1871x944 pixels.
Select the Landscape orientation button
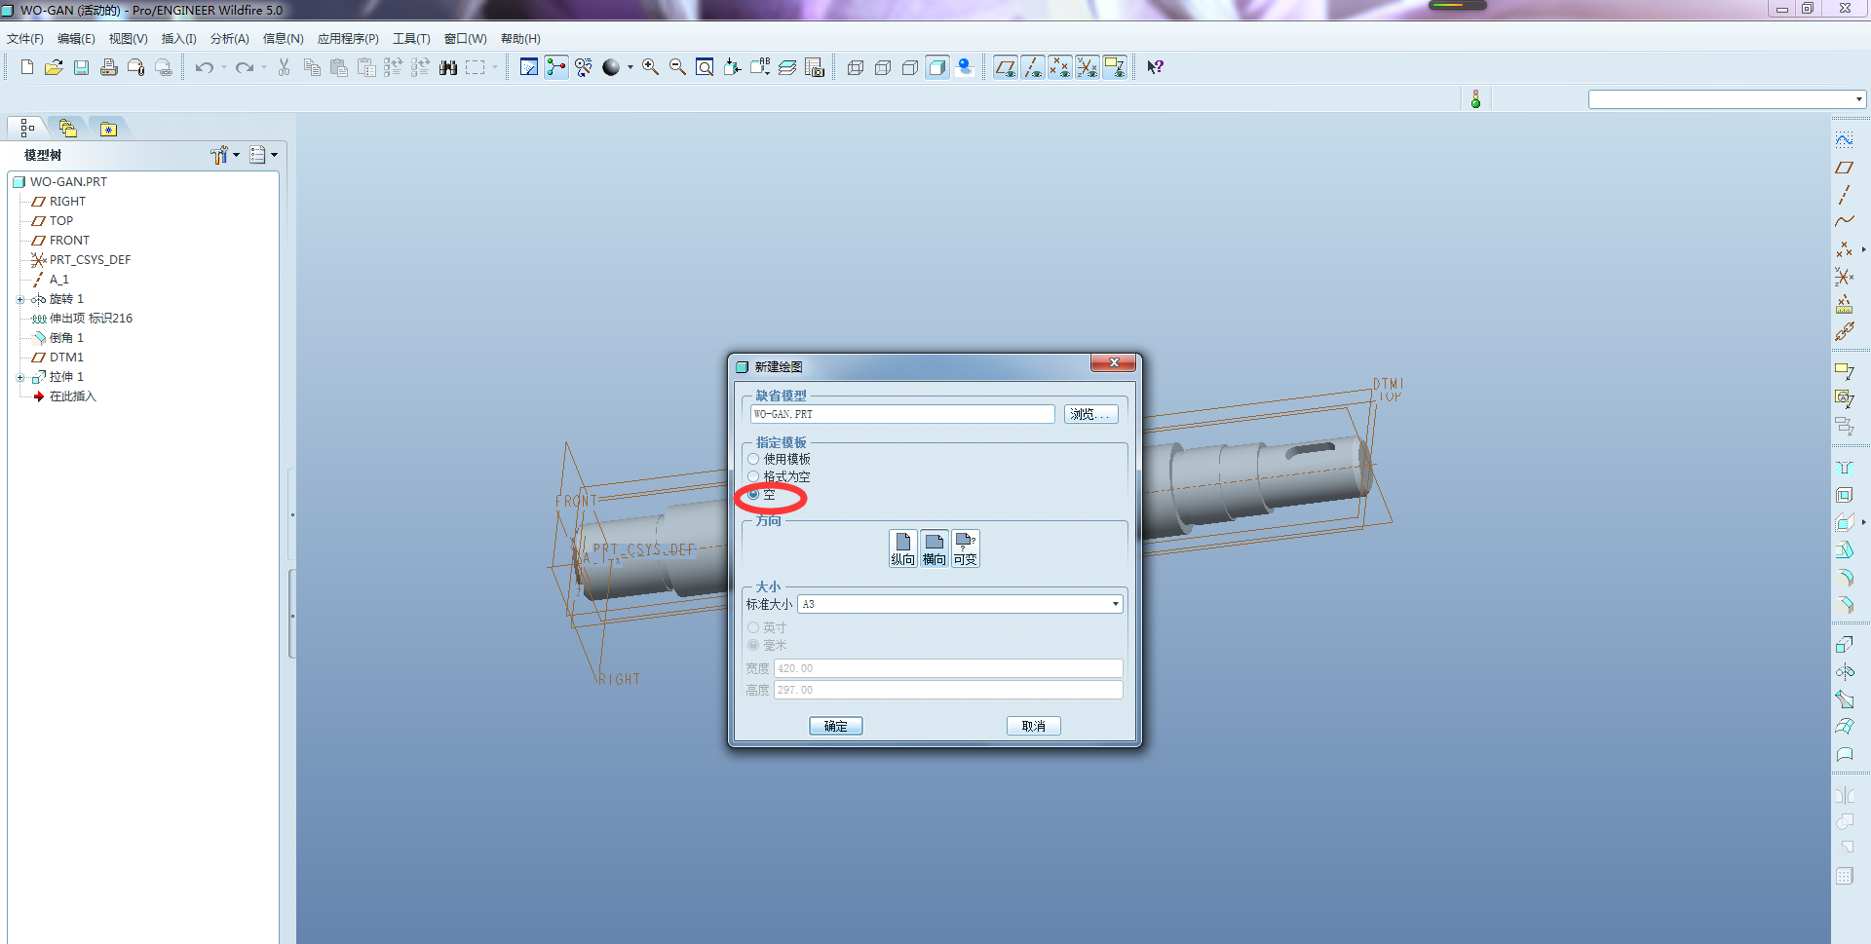pos(935,548)
